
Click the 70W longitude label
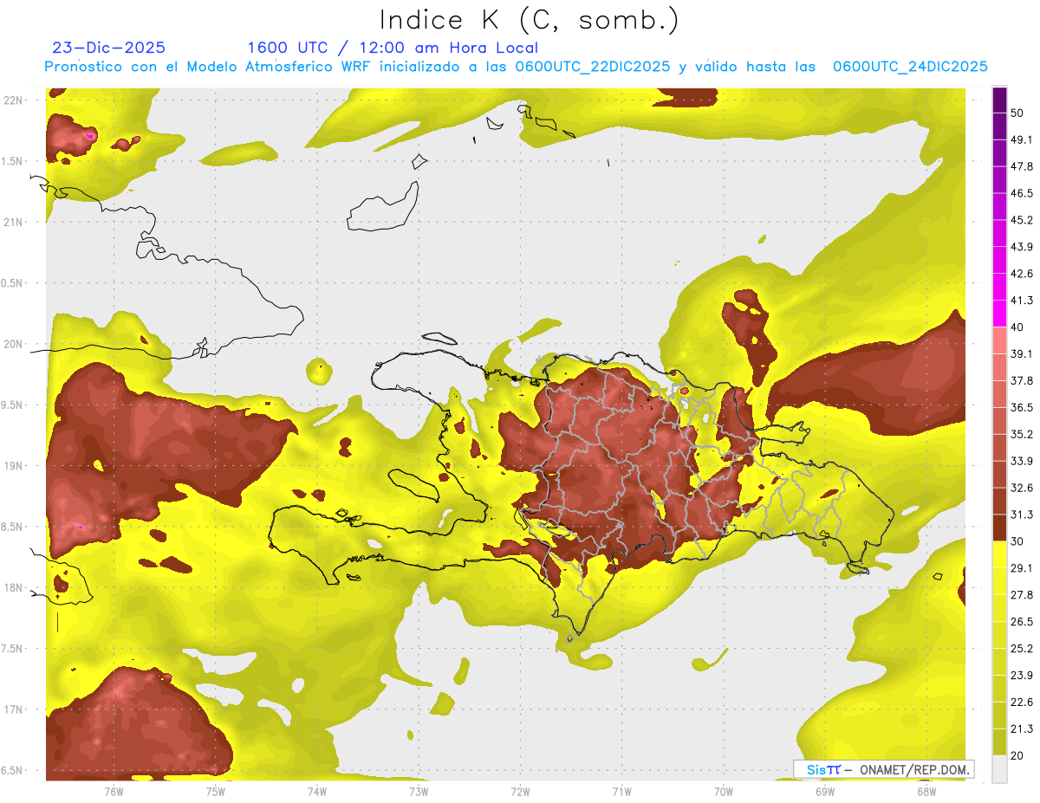coord(724,791)
